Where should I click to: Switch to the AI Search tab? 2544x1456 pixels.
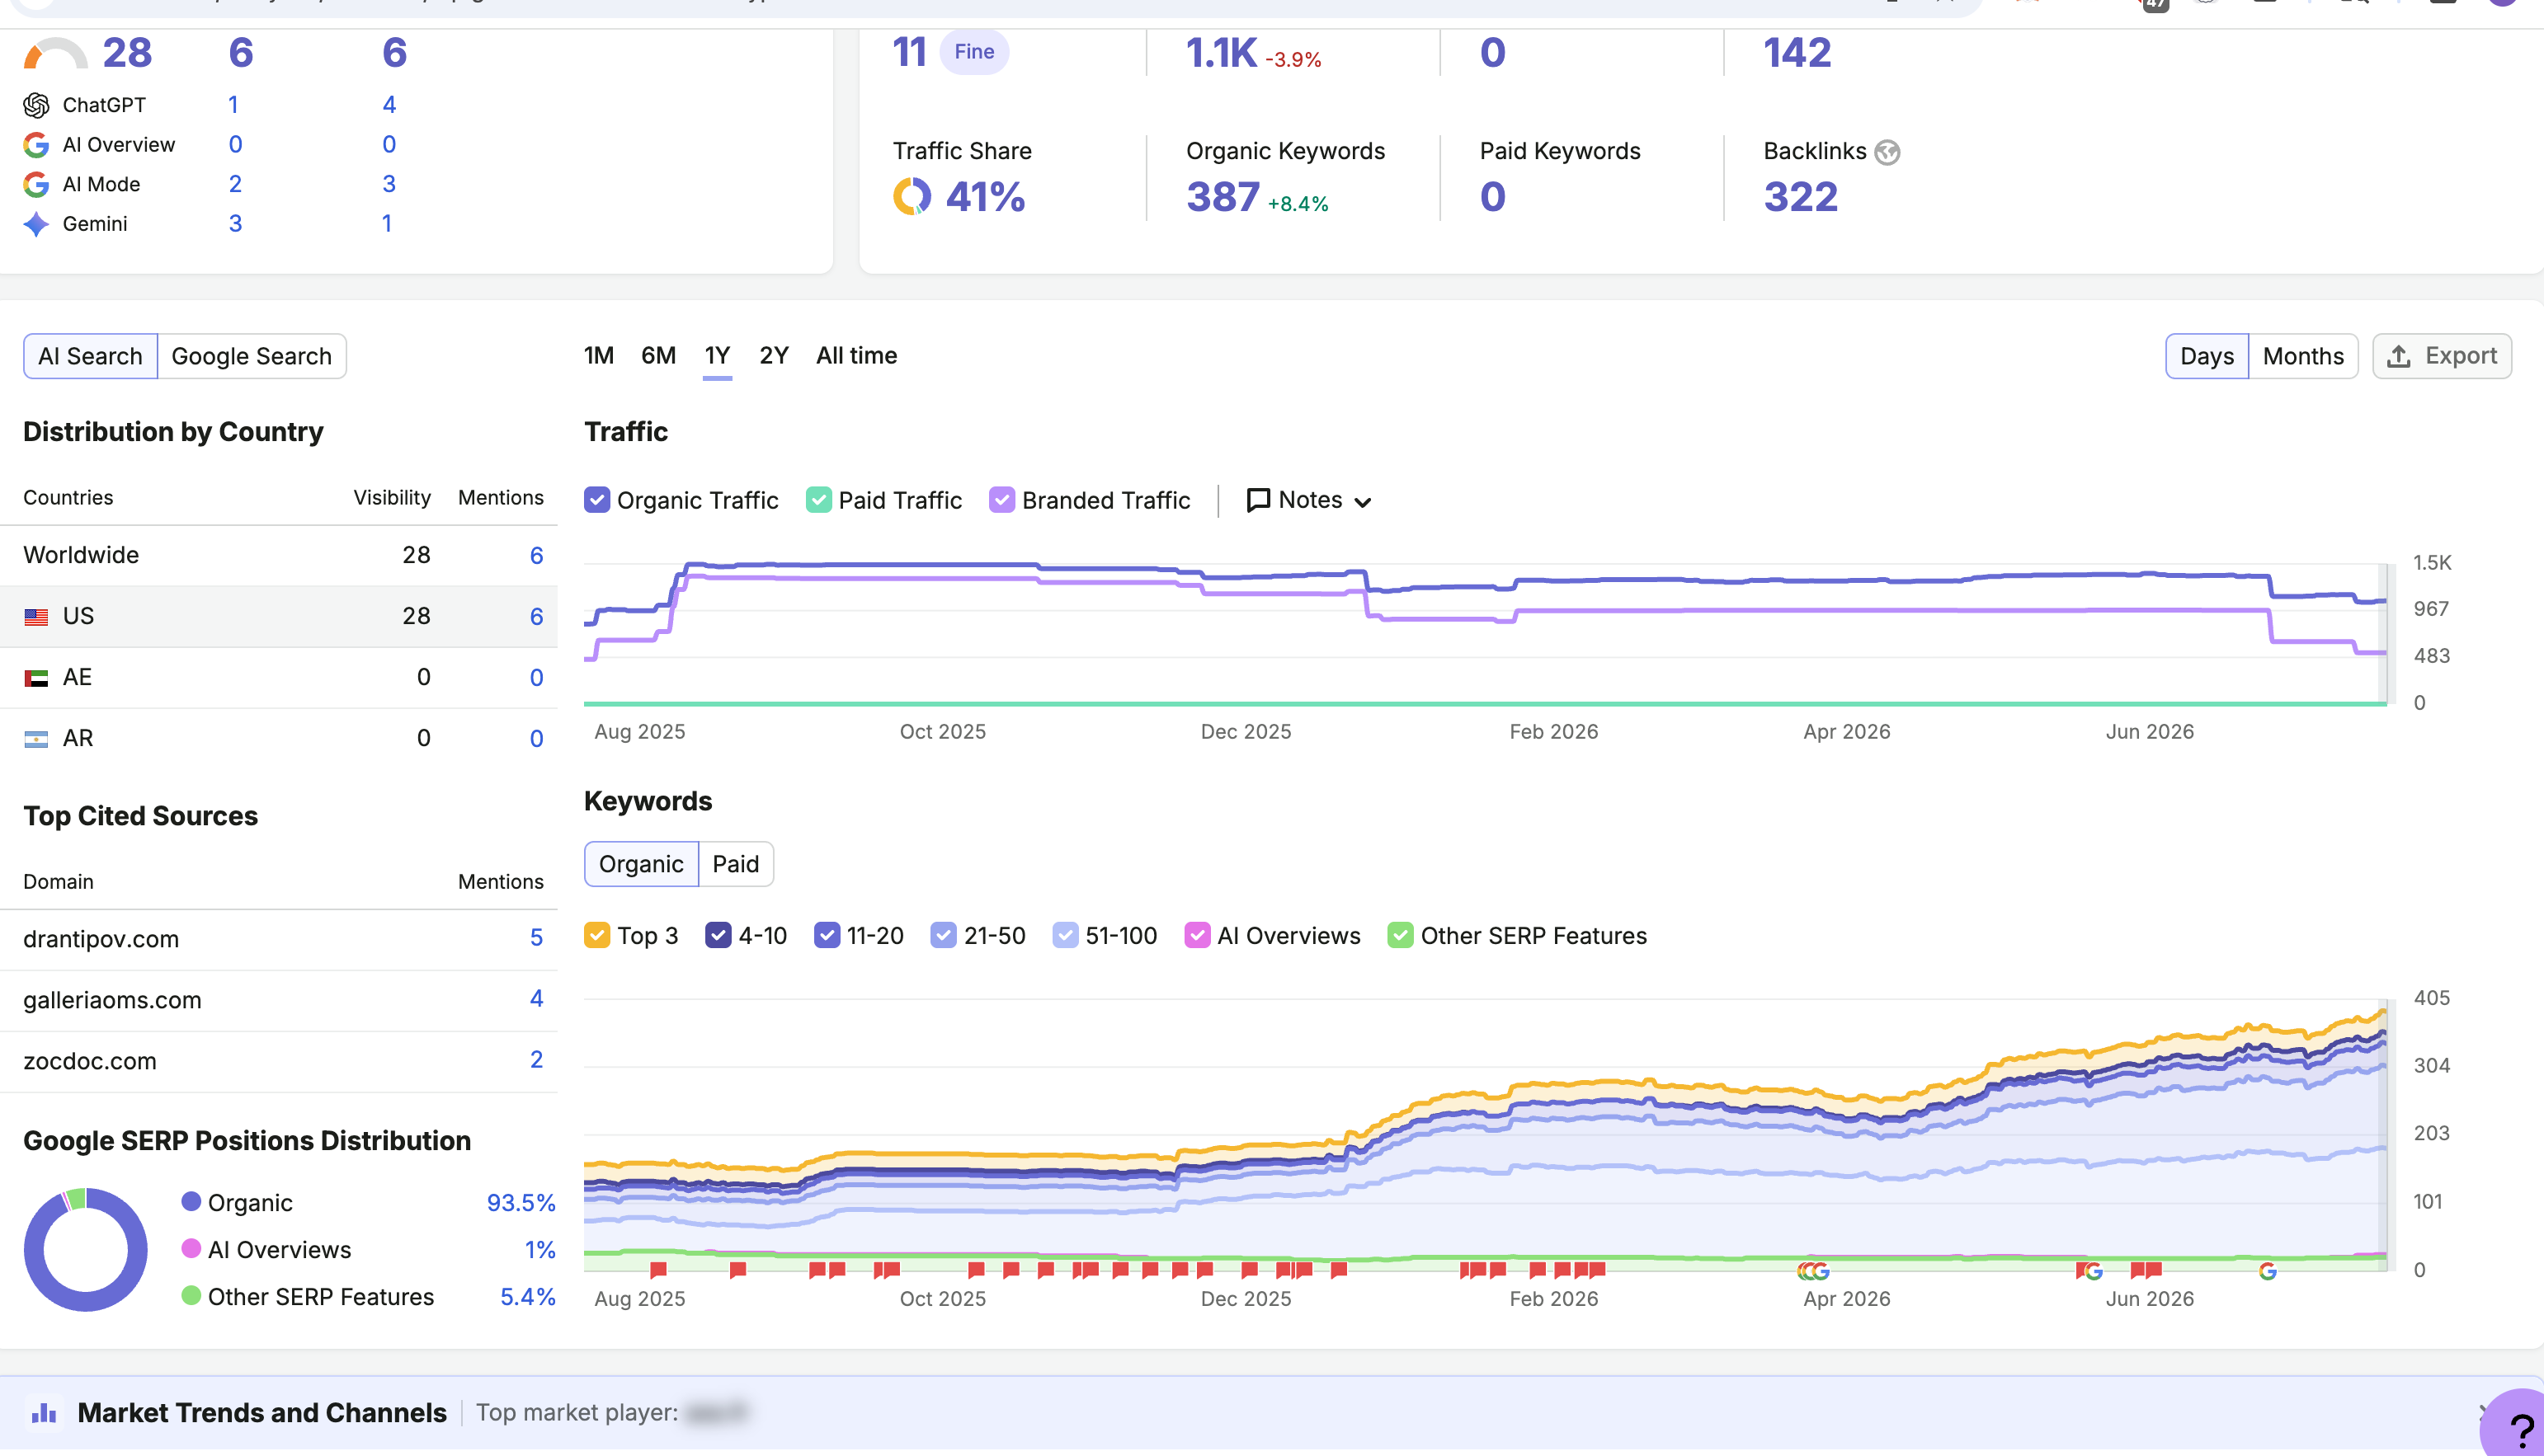[90, 357]
